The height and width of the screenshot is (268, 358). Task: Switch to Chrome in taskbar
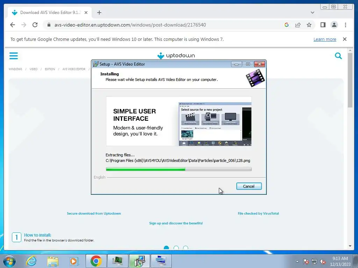96,261
